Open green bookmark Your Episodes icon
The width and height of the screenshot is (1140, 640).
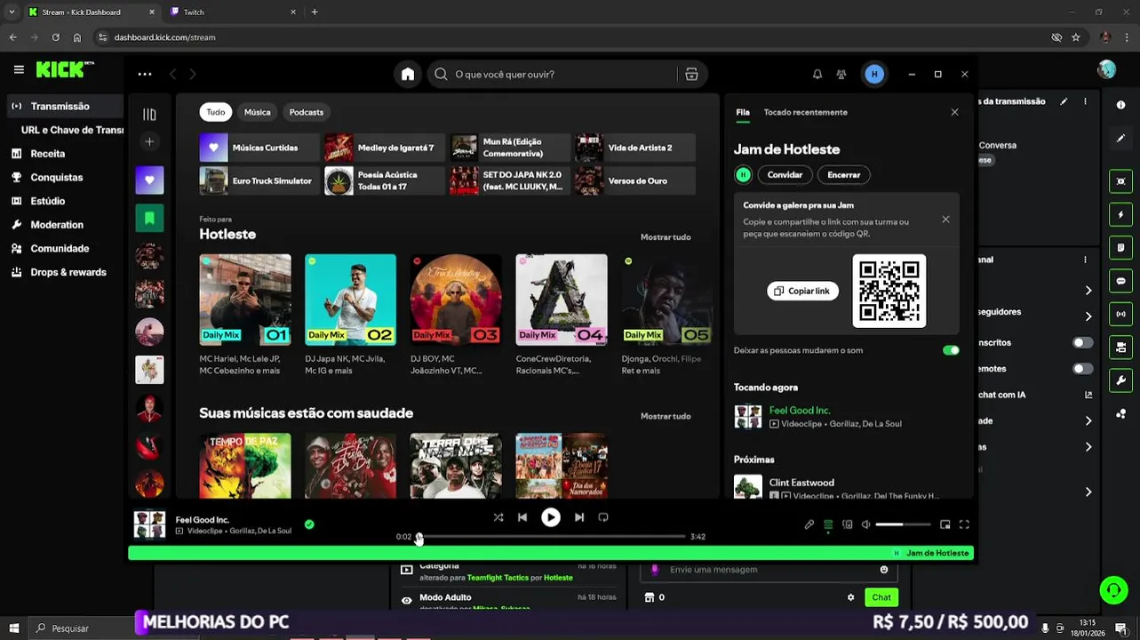[149, 218]
